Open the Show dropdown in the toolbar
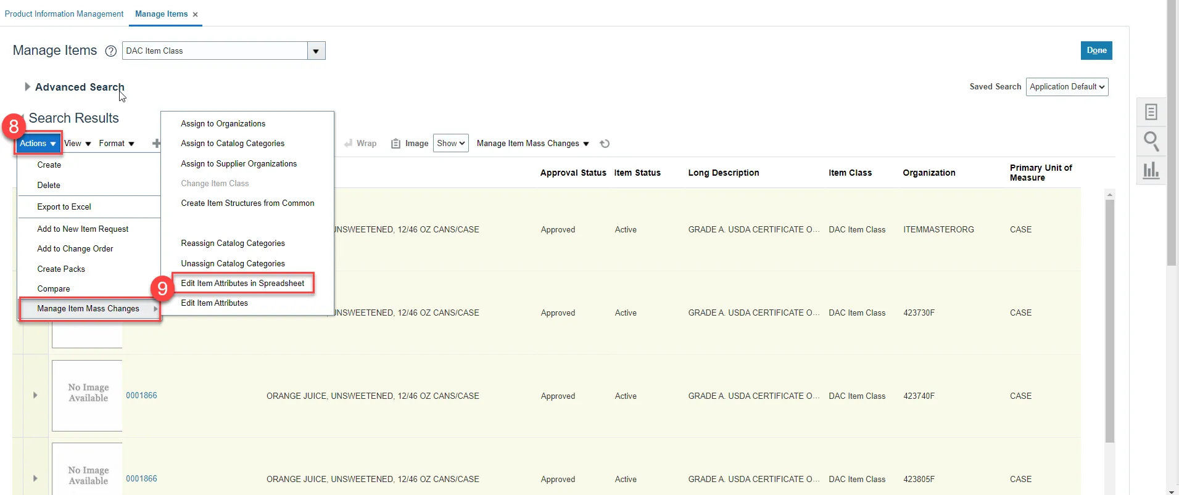Image resolution: width=1179 pixels, height=495 pixels. (450, 144)
